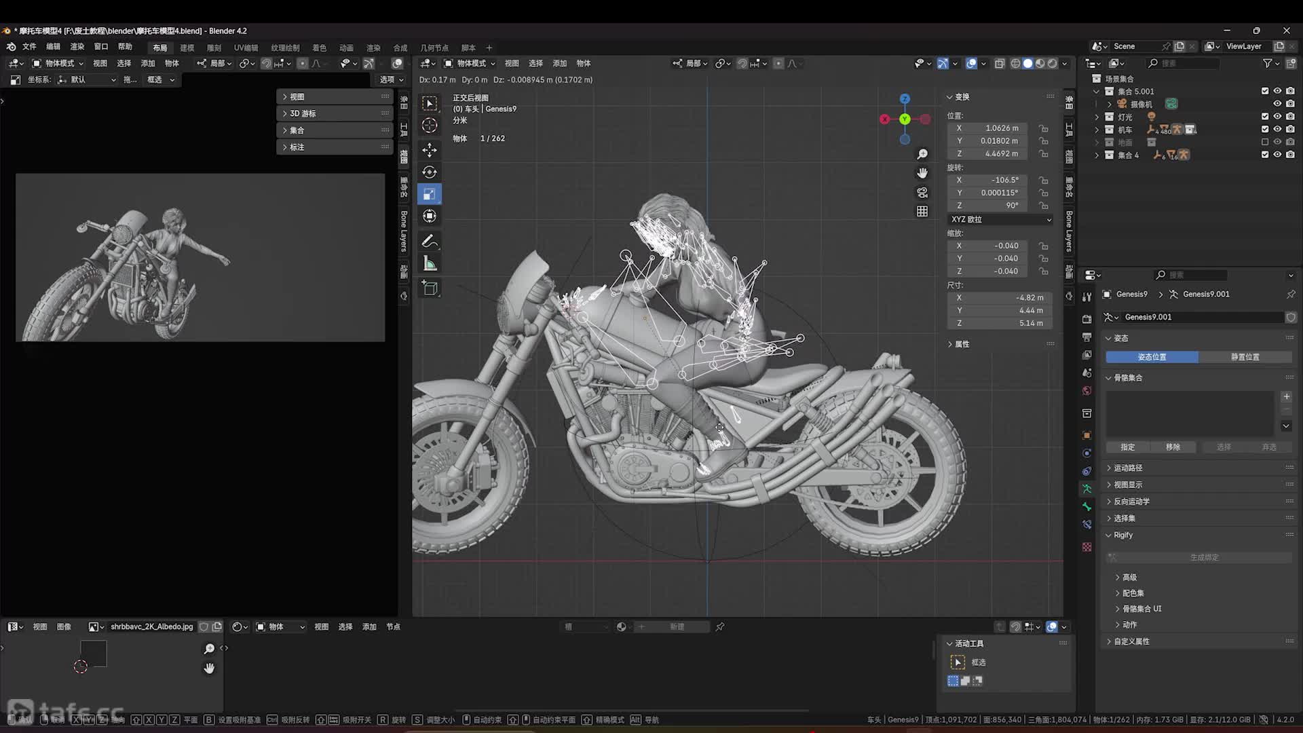Open the 帮助 menu
This screenshot has height=733, width=1303.
click(x=125, y=47)
